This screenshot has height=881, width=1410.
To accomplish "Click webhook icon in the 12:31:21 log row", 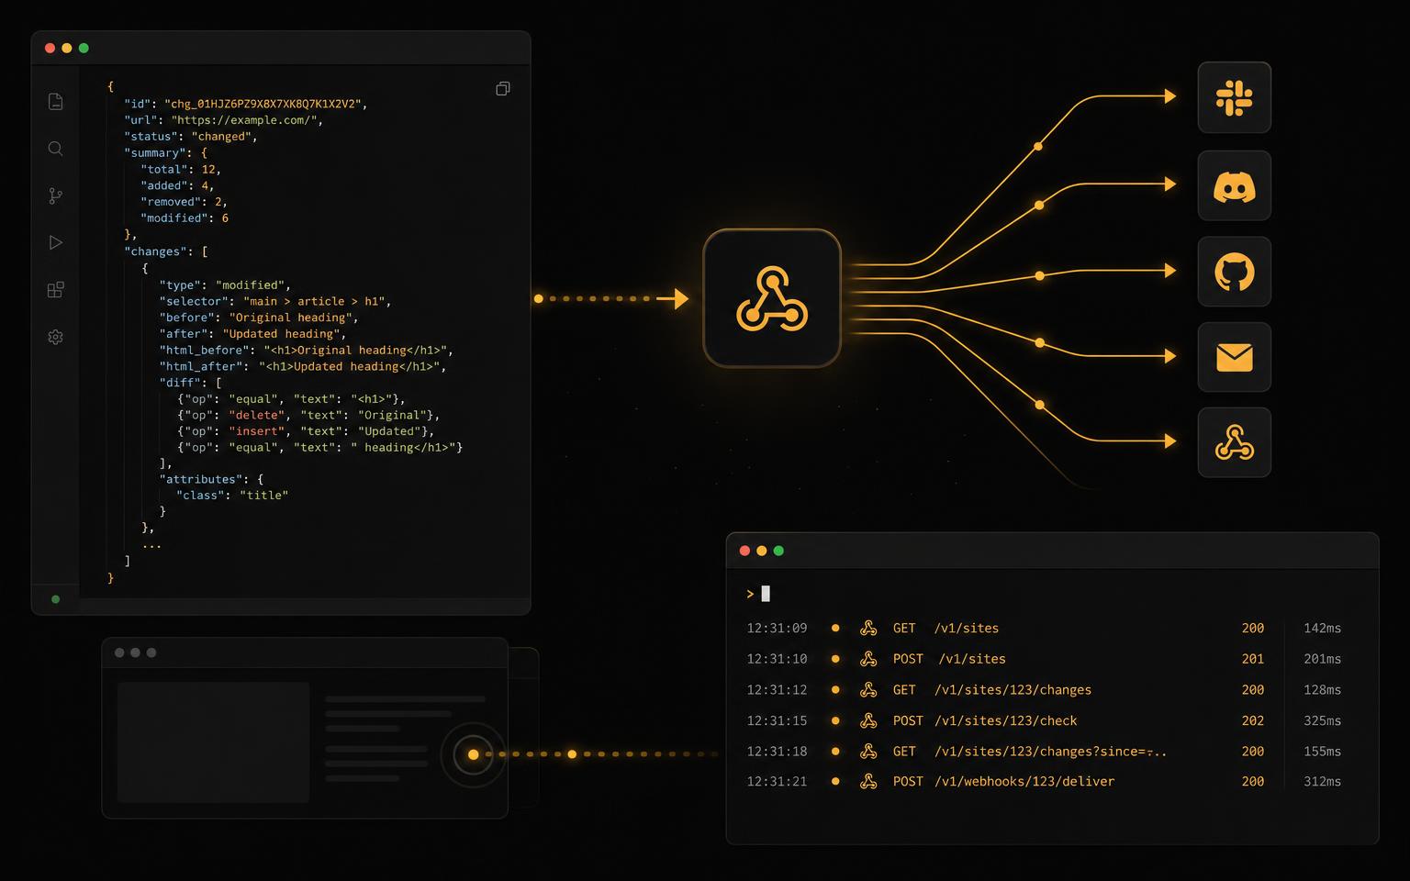I will coord(868,781).
